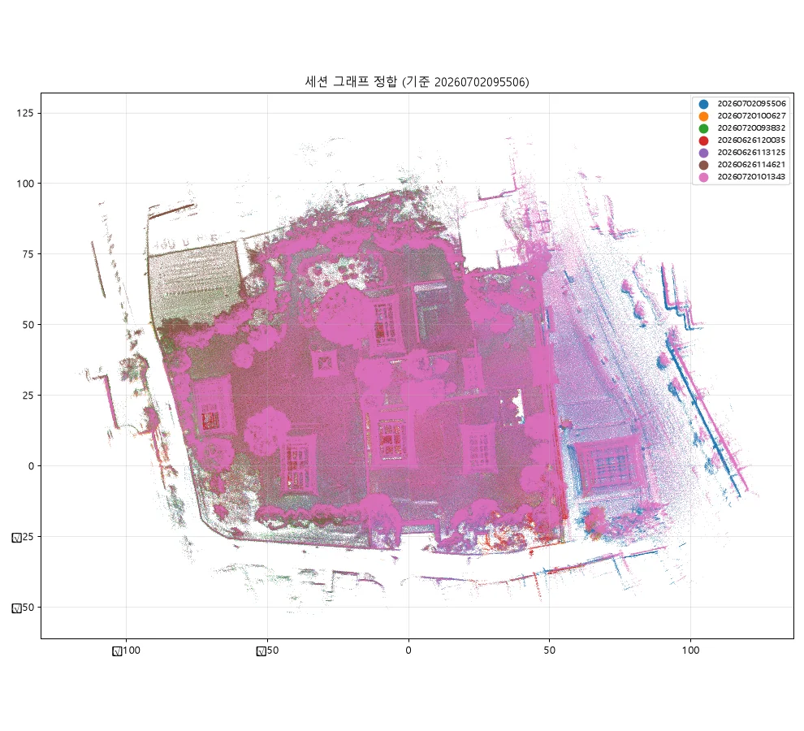Select legend label 20260702095506
The image size is (804, 731).
click(751, 104)
